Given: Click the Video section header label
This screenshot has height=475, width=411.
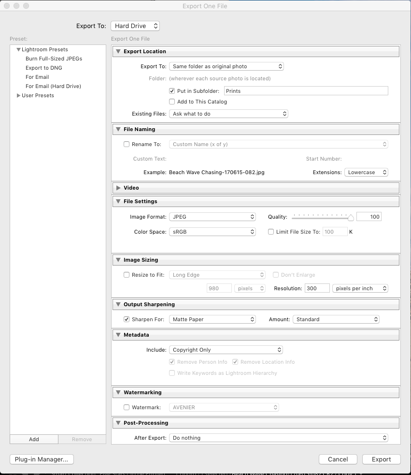Looking at the screenshot, I should point(131,188).
